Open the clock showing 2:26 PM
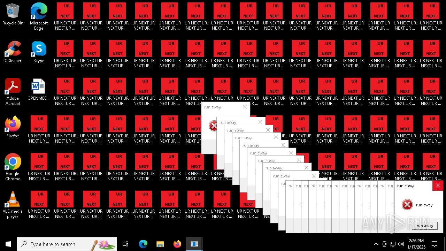Screen dimensions: 446x251 (416, 244)
